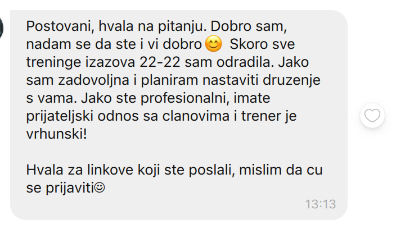Click the words "Dobro sam" in first line
The image size is (396, 238).
(x=249, y=26)
